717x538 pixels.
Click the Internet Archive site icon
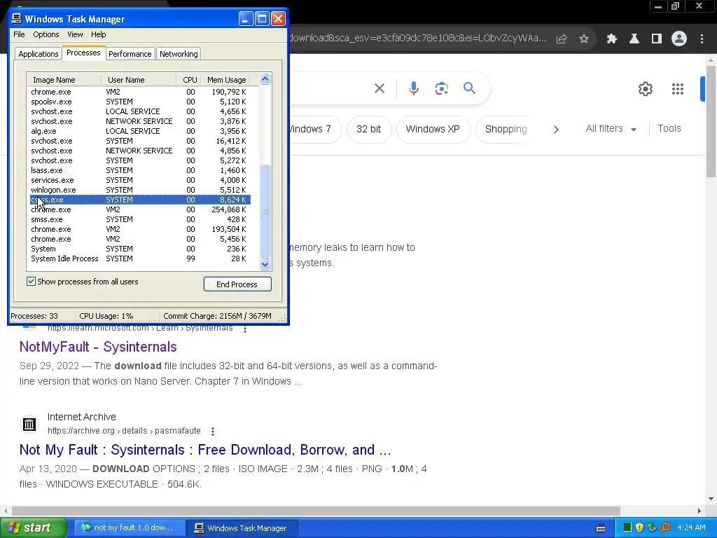tap(29, 424)
